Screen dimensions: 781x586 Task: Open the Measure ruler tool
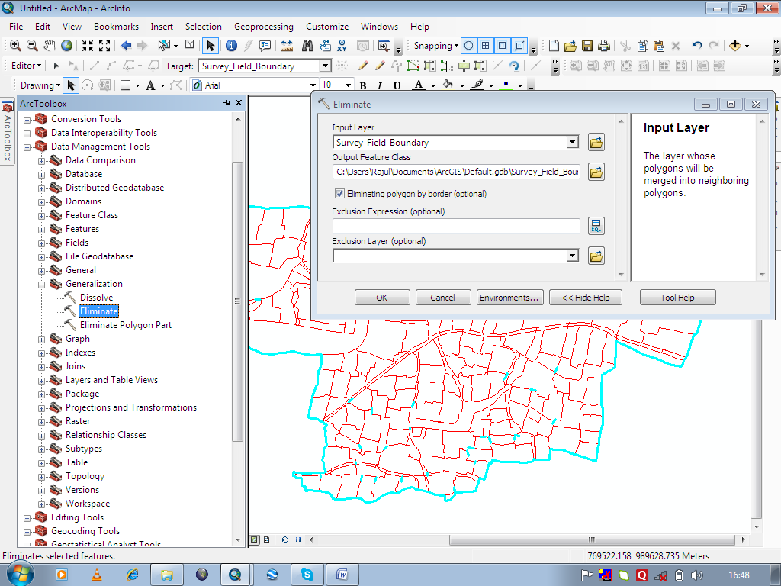click(287, 45)
